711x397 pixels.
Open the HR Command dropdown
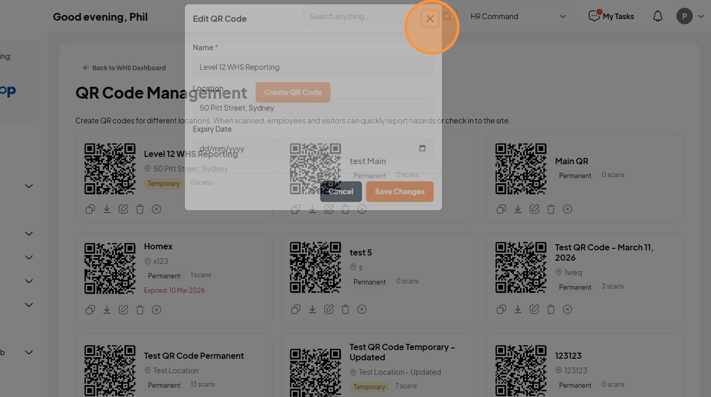pos(518,17)
